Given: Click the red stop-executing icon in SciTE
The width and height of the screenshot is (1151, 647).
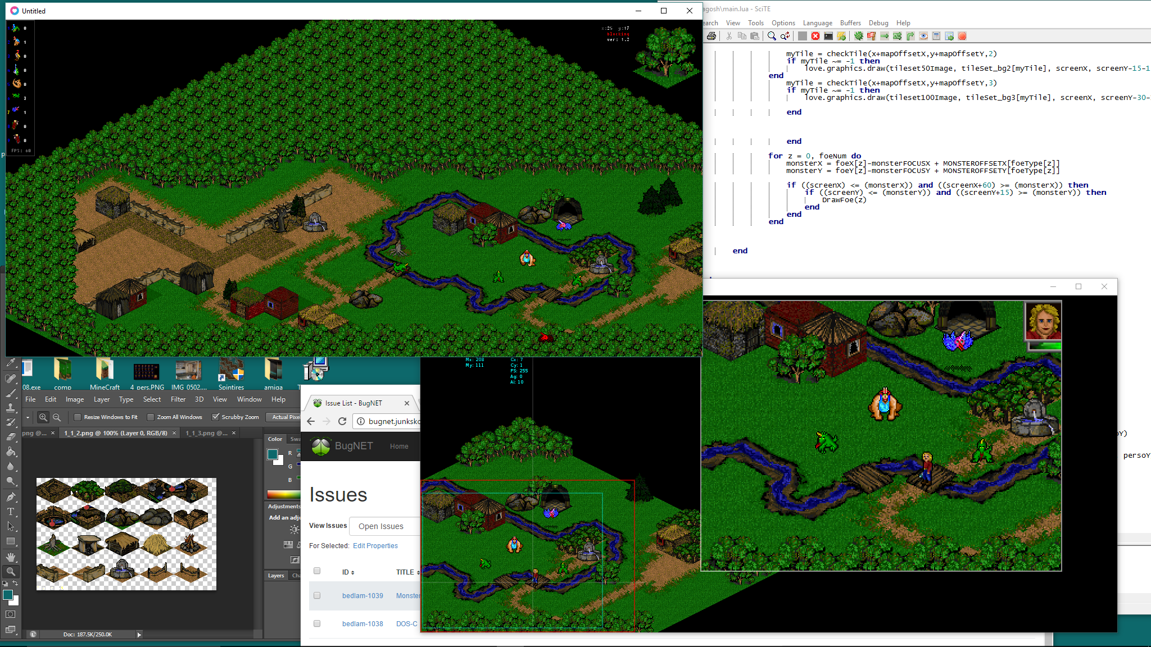Looking at the screenshot, I should click(815, 36).
